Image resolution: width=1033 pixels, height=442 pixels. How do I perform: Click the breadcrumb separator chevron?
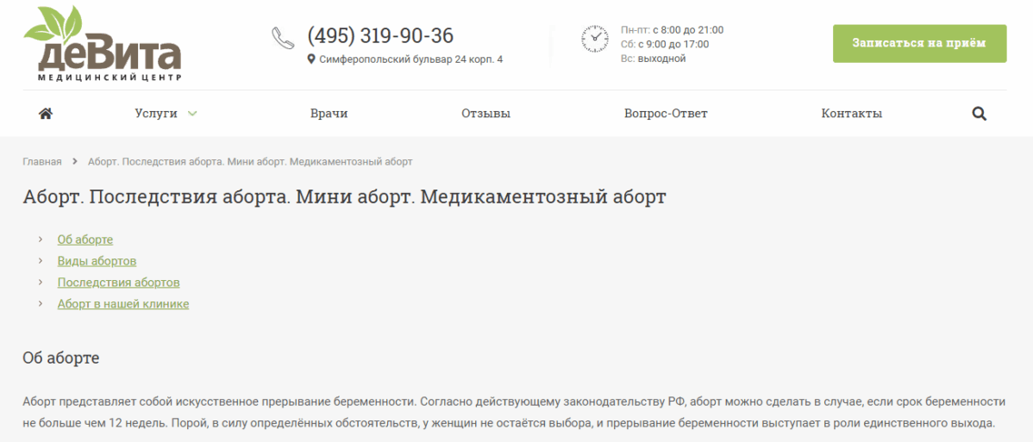tap(75, 161)
